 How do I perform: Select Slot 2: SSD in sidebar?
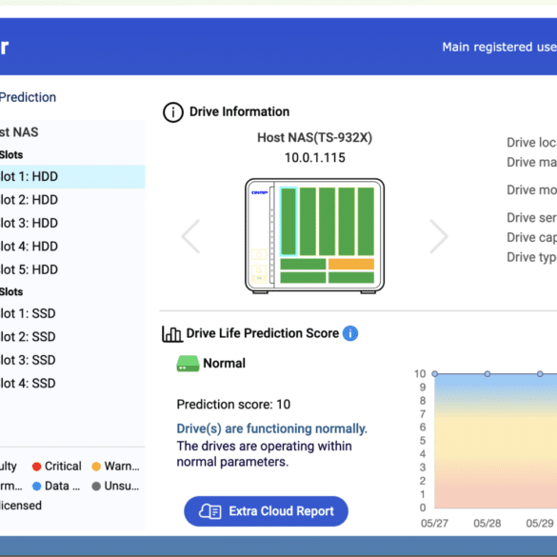click(x=72, y=337)
